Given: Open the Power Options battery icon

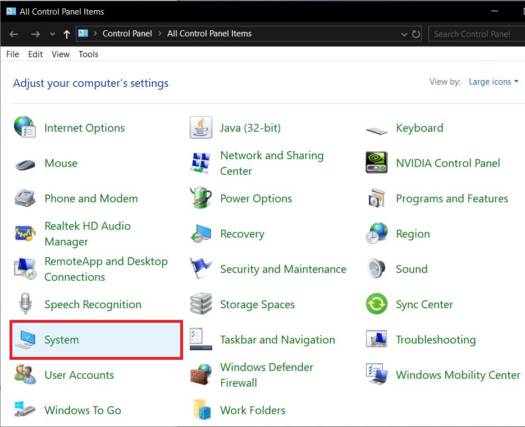Looking at the screenshot, I should 200,197.
